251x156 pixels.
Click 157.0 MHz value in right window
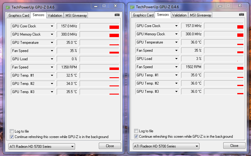coord(192,26)
